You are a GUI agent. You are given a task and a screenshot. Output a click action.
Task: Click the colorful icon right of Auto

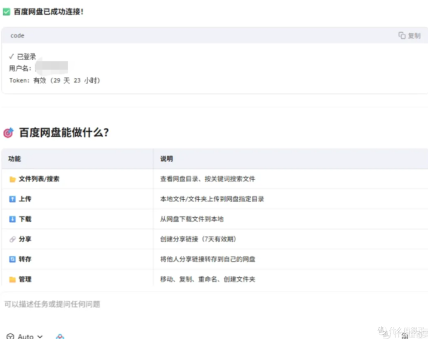click(60, 337)
